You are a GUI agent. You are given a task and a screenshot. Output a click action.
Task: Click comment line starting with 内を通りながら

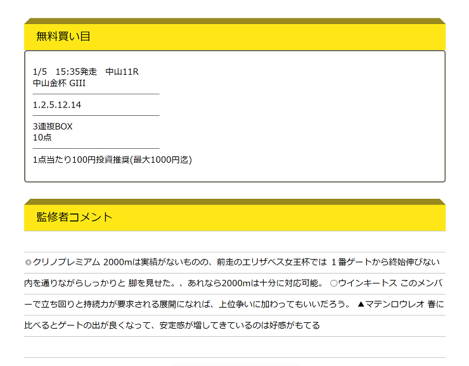point(234,283)
